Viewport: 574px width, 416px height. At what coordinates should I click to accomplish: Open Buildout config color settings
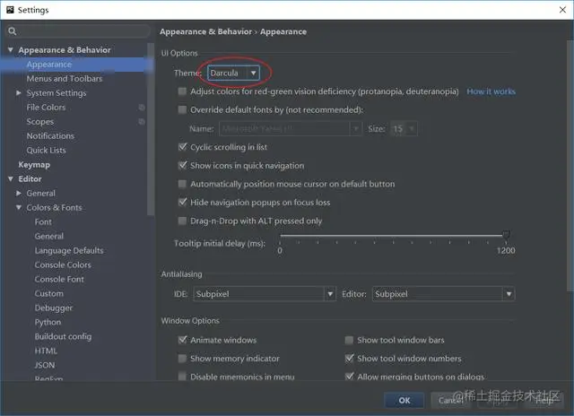coord(64,336)
